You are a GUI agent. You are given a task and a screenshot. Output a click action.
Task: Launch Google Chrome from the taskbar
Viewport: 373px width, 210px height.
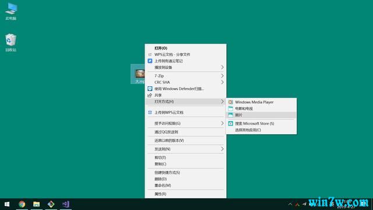(x=22, y=204)
